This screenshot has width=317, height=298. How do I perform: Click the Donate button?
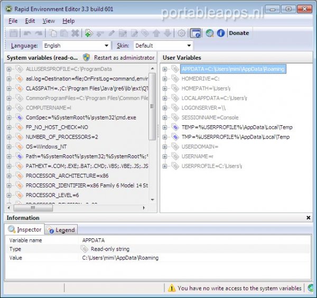(239, 33)
